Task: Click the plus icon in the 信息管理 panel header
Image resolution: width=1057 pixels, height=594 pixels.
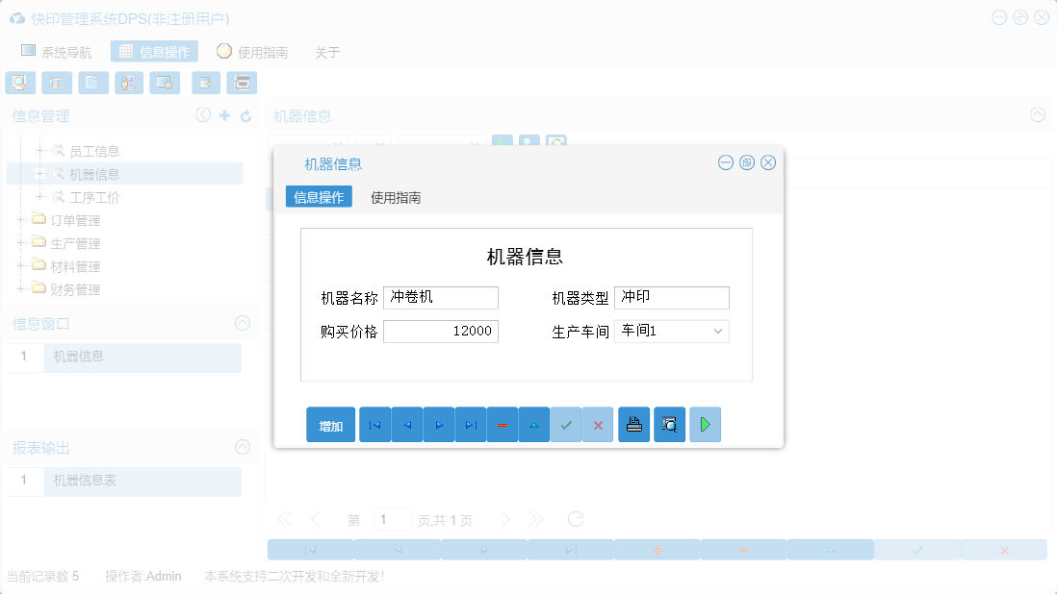Action: tap(225, 115)
